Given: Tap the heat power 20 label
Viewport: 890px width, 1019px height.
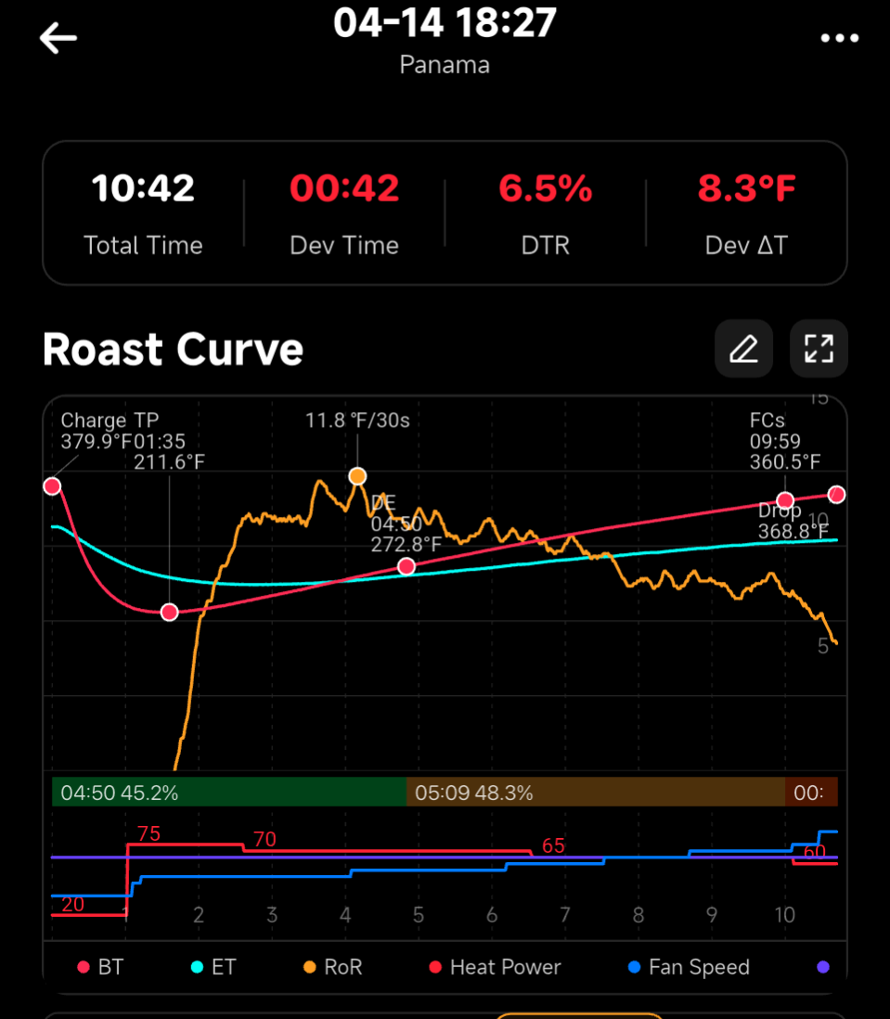Looking at the screenshot, I should (72, 904).
